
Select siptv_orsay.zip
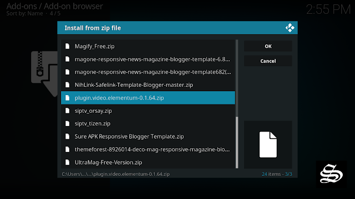148,111
